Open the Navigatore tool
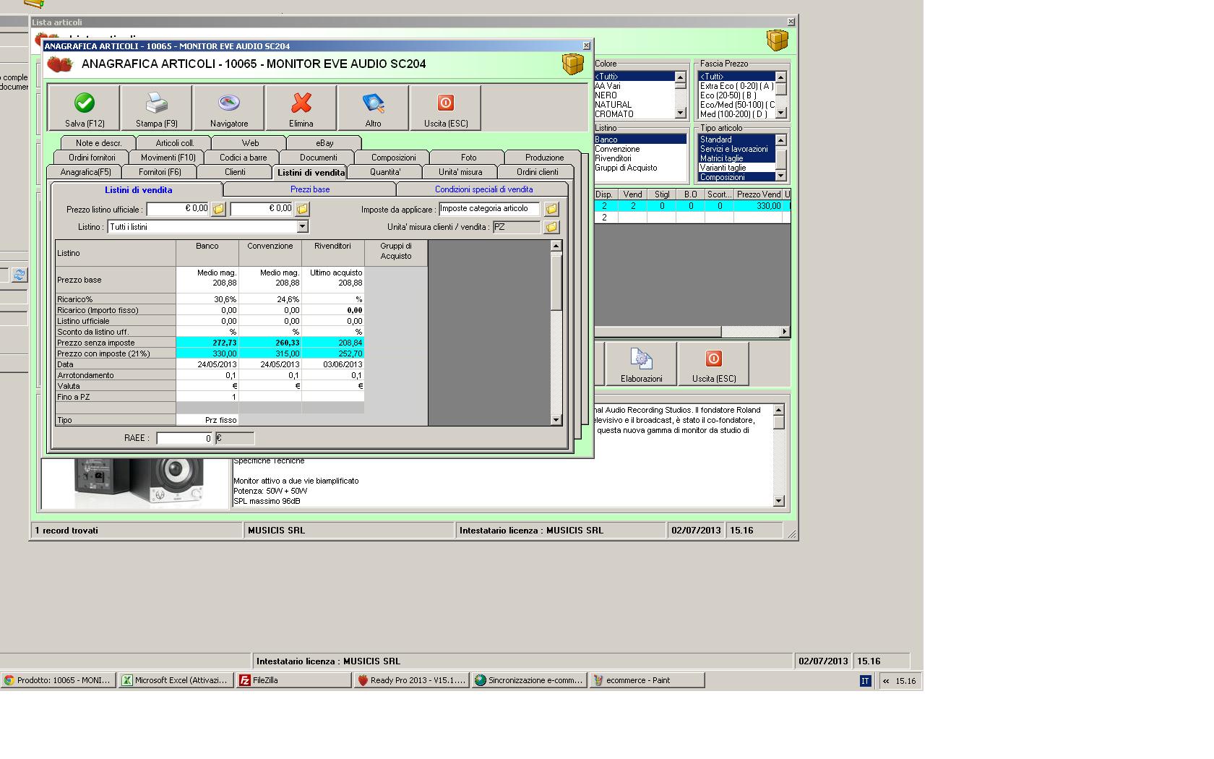The width and height of the screenshot is (1214, 759). tap(229, 108)
